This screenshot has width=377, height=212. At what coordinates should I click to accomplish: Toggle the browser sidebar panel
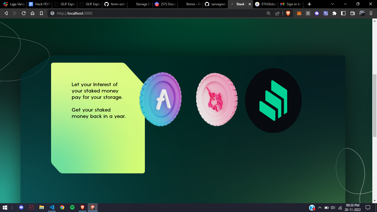(343, 13)
